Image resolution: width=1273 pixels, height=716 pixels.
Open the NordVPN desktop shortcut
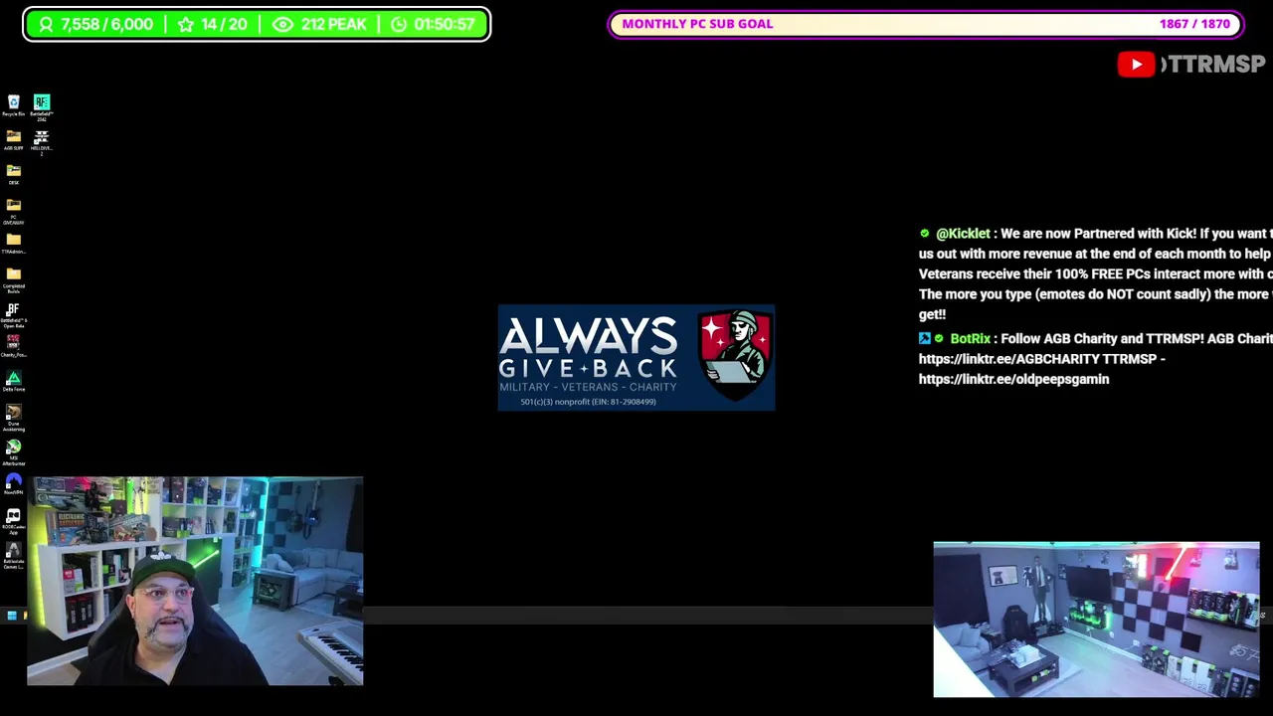pos(14,484)
